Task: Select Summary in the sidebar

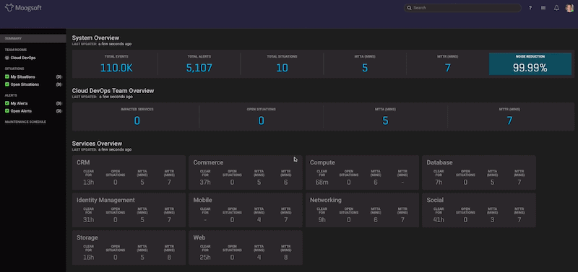Action: (33, 38)
